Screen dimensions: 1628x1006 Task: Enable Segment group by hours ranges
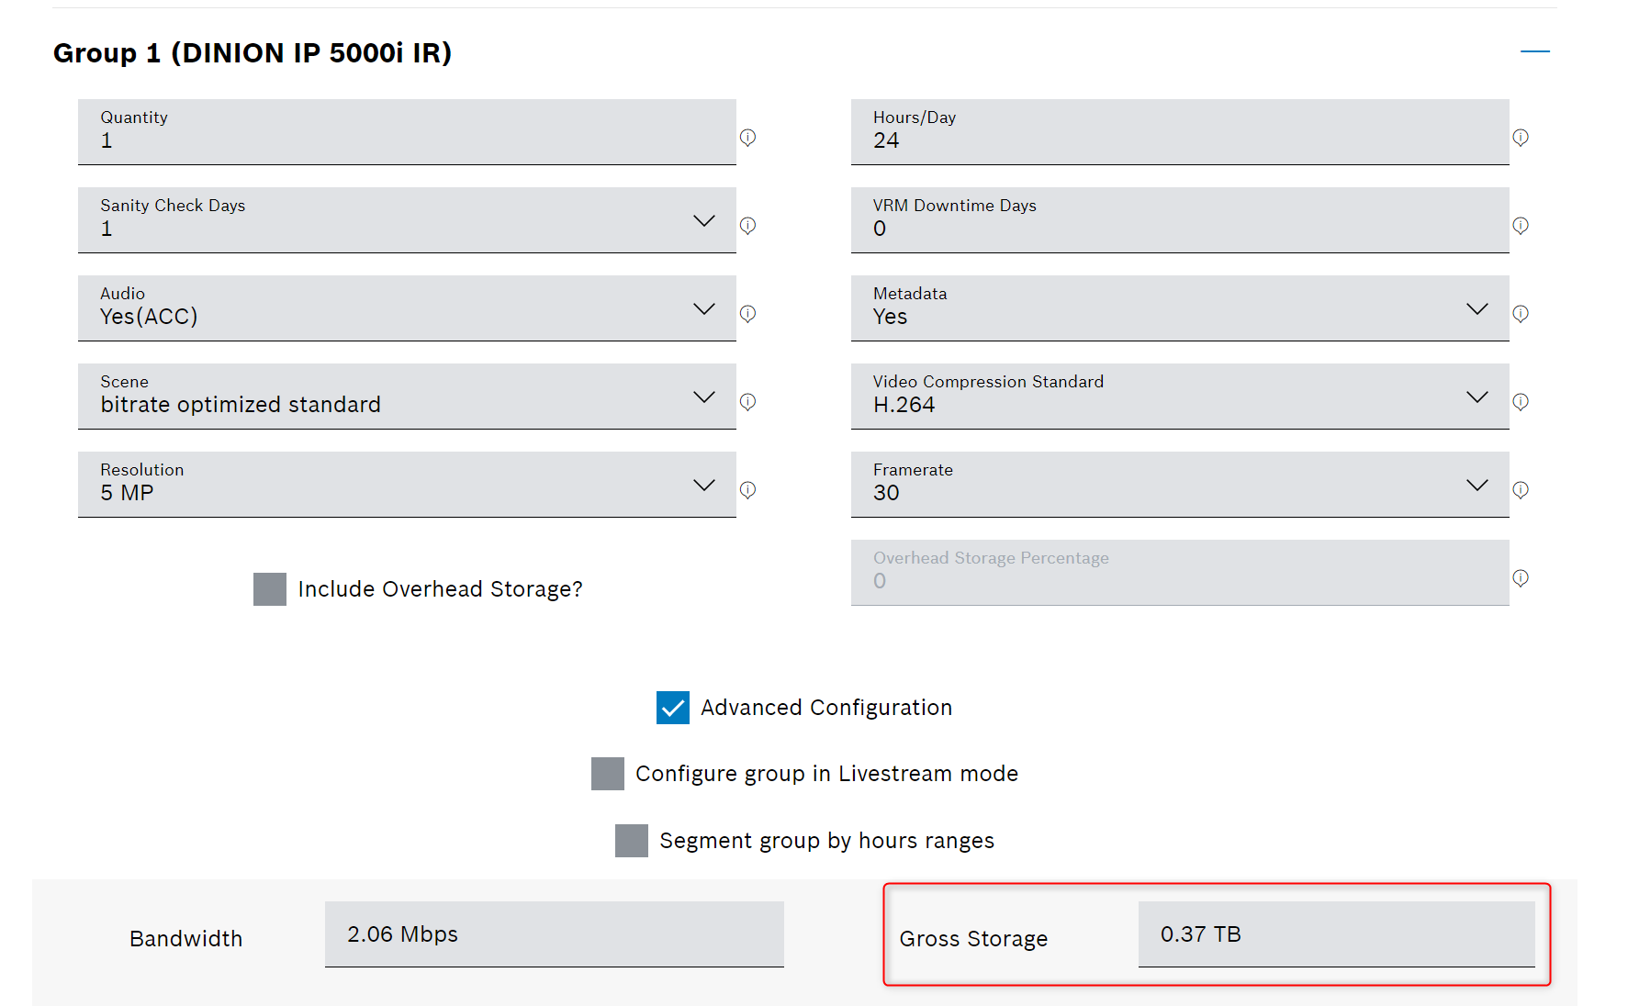632,841
